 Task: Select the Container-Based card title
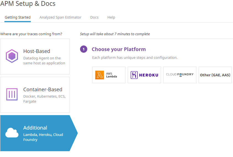click(43, 89)
